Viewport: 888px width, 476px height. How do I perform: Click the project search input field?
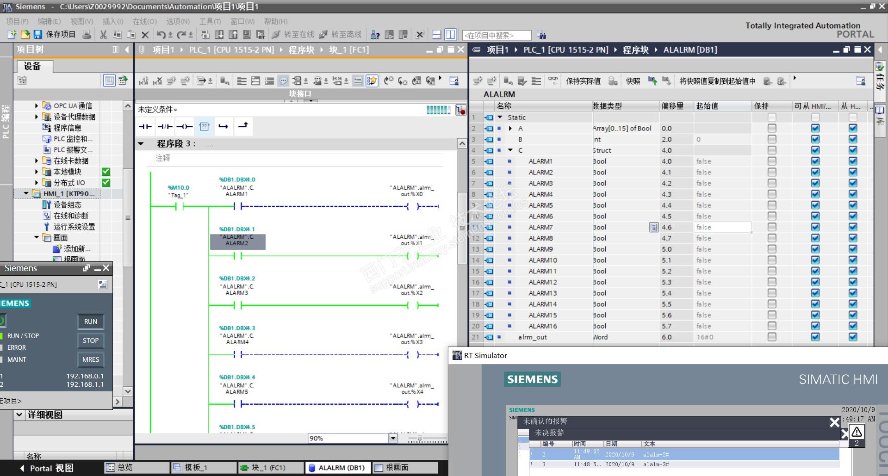point(497,35)
